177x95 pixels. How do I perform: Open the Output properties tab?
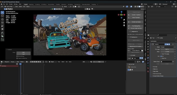coord(148,44)
